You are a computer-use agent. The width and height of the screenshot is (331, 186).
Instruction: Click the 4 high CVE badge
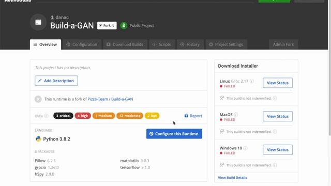[83, 116]
